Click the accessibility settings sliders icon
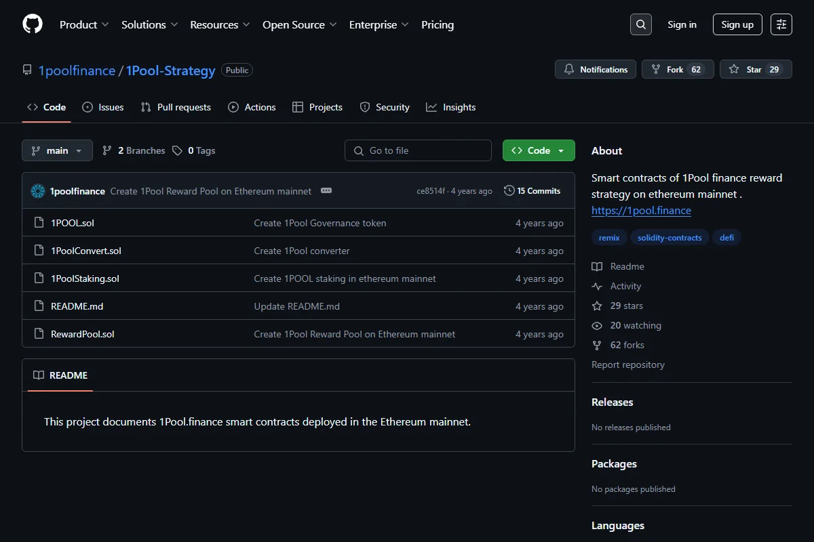 coord(781,24)
